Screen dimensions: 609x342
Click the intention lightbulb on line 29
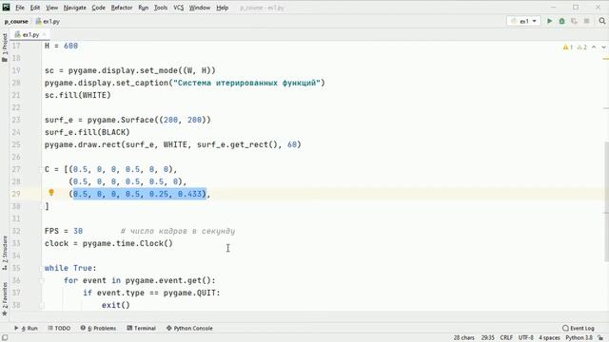click(50, 192)
